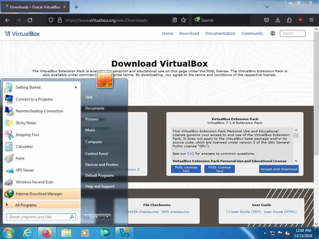
Task: Launch Remote Desktop Connection
Action: pos(42,111)
